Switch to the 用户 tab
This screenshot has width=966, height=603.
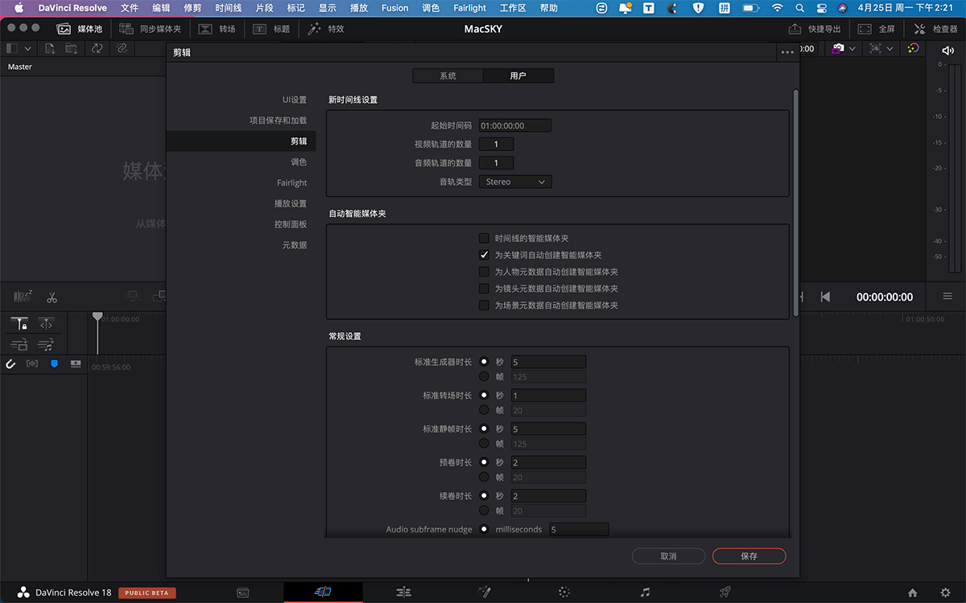click(518, 76)
